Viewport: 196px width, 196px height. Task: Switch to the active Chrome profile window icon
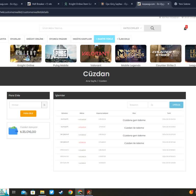[80, 192]
